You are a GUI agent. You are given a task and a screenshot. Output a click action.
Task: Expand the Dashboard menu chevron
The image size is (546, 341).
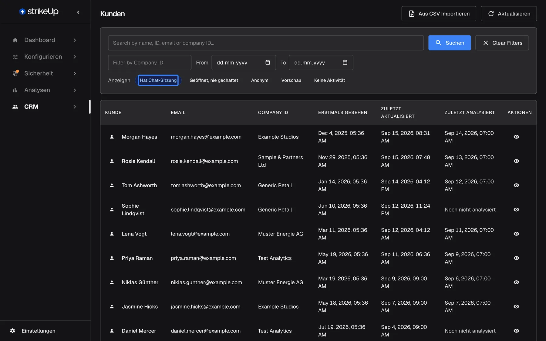click(75, 40)
